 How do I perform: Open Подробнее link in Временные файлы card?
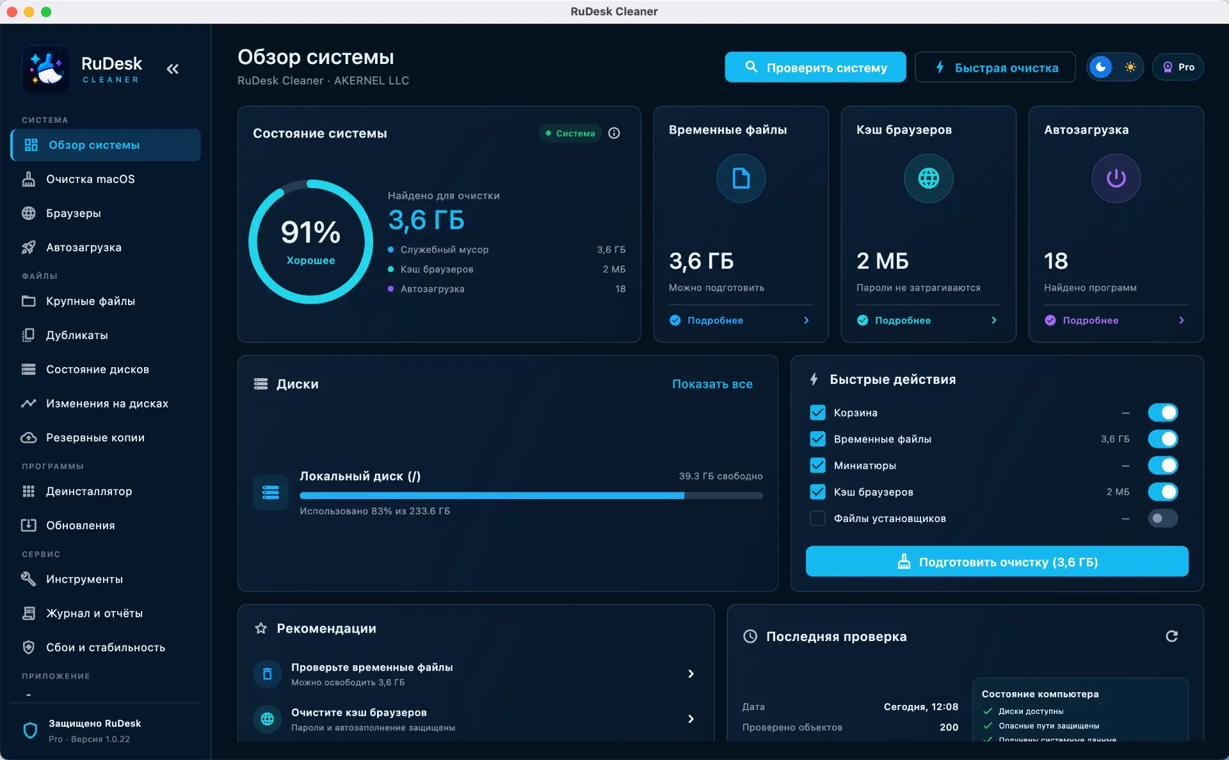[715, 321]
